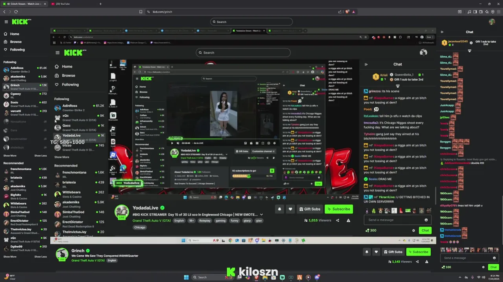Open the taskbar clock showing 8:14 PM
Image resolution: width=503 pixels, height=282 pixels.
coord(494,277)
